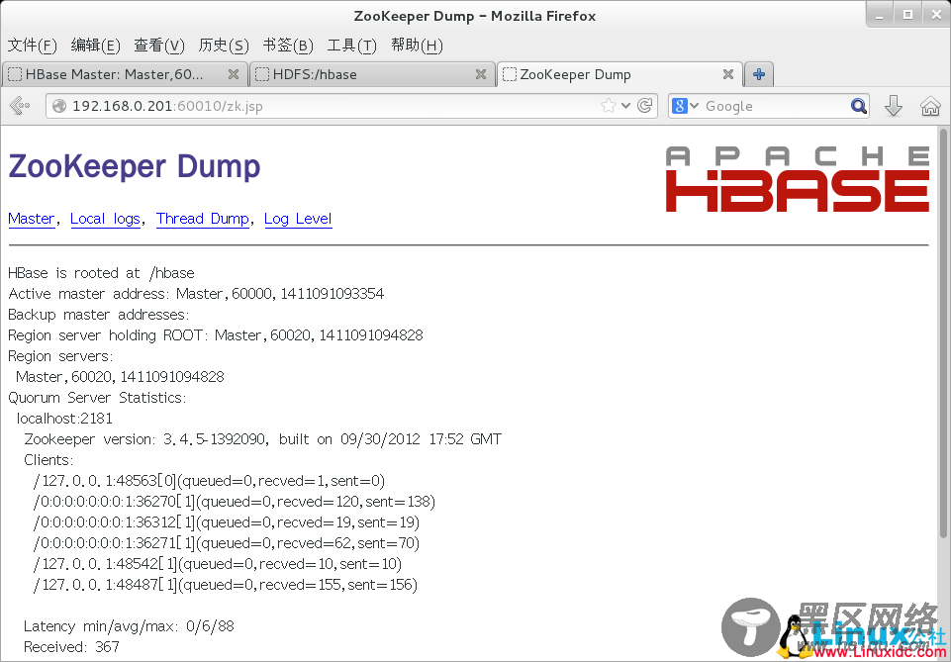Click the search magnifier icon

(859, 106)
